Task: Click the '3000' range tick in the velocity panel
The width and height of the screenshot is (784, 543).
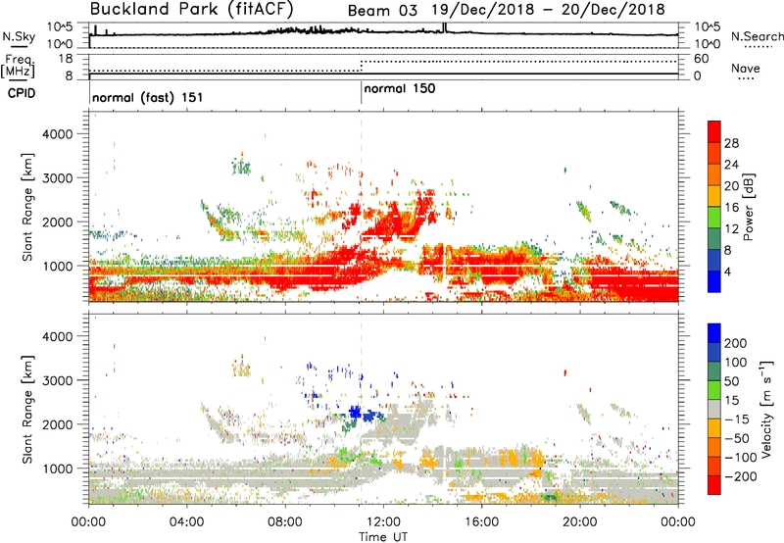Action: coord(58,380)
